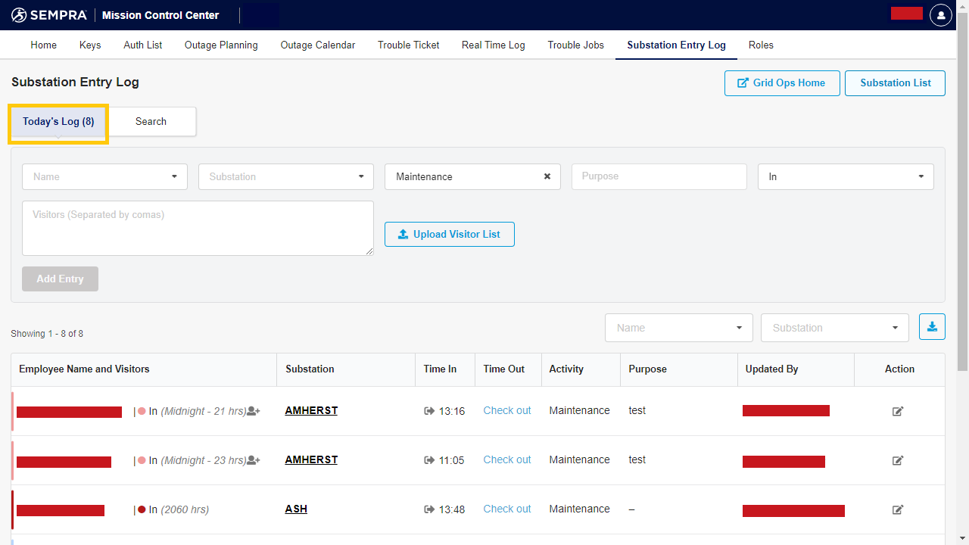Click edit icon for second AMHERST row
The width and height of the screenshot is (969, 545).
(898, 460)
